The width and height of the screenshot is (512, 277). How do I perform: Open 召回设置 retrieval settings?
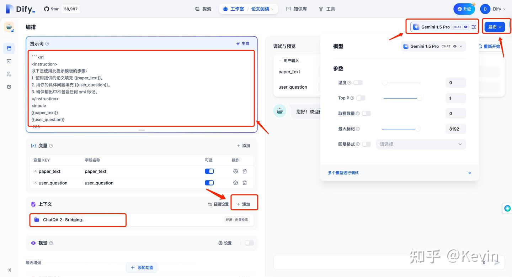(218, 204)
